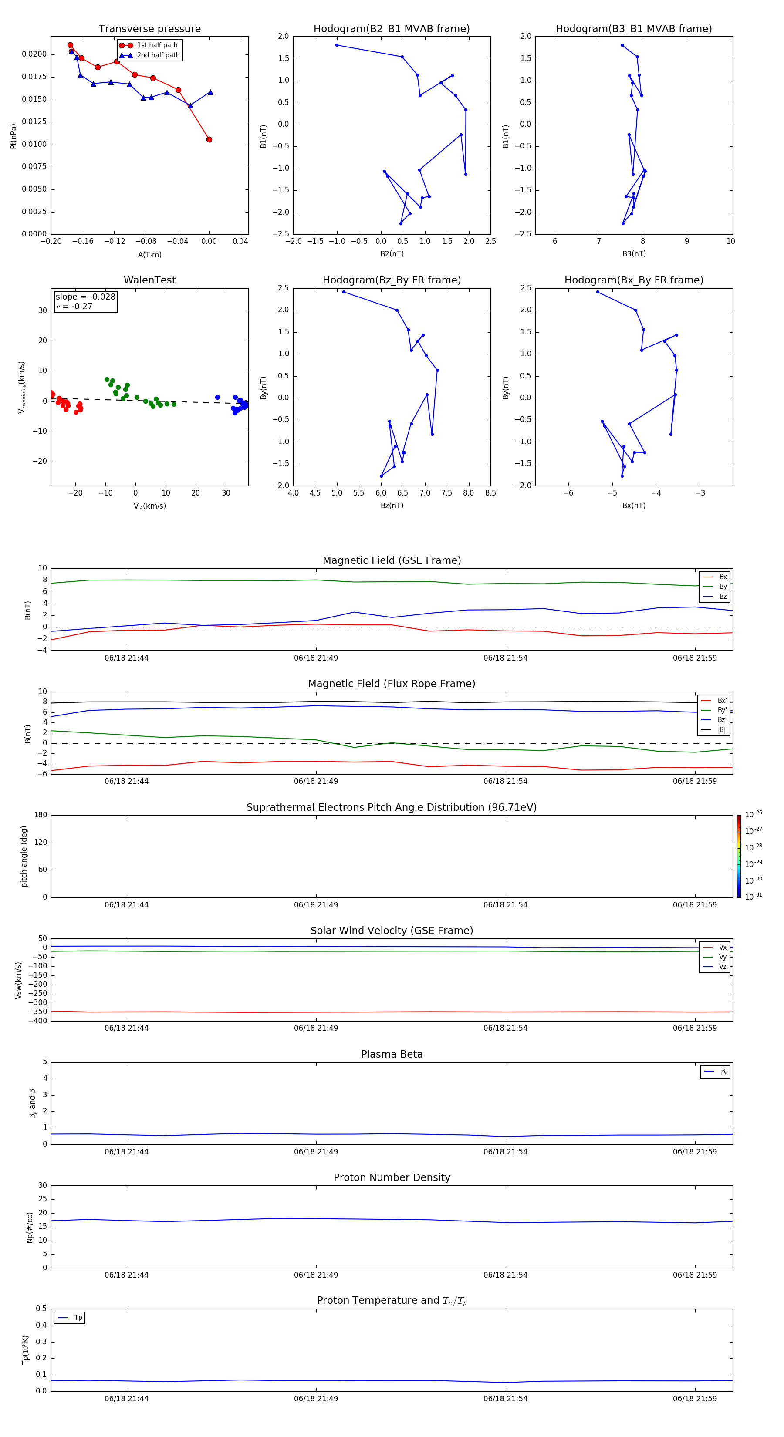784x1437 pixels.
Task: Click the B3(nT) x-axis label
Action: tap(634, 254)
